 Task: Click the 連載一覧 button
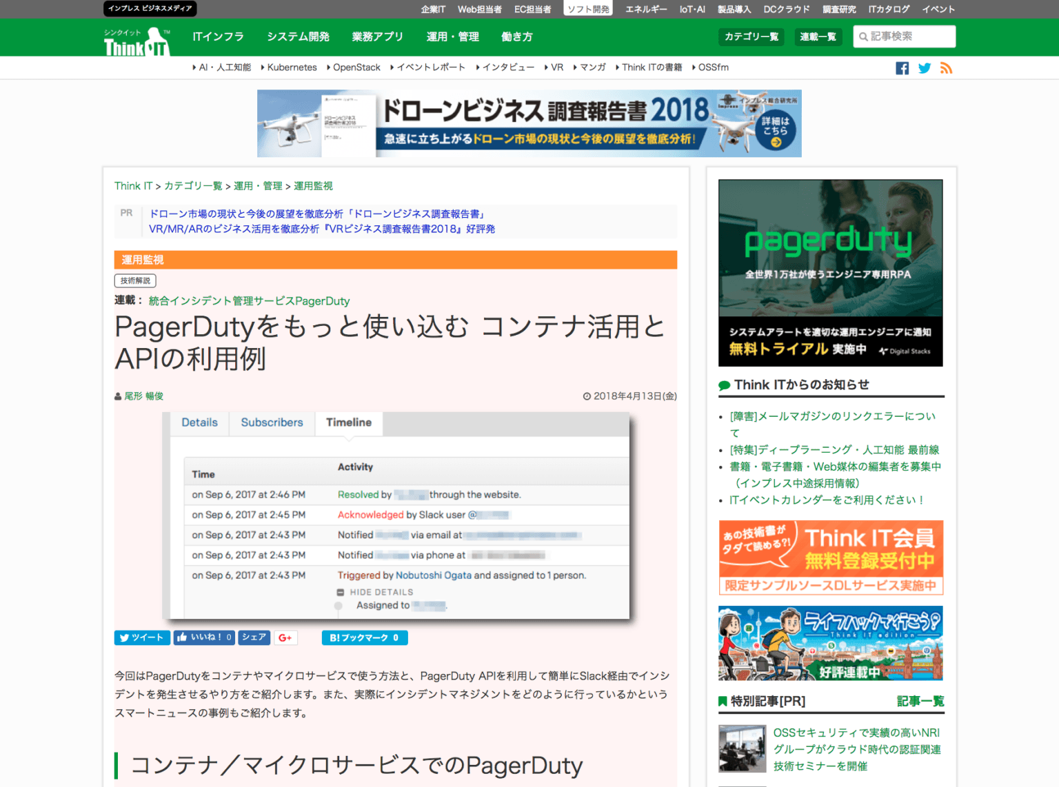[x=818, y=37]
